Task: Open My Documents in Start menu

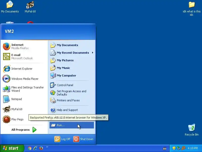Action: (72, 45)
